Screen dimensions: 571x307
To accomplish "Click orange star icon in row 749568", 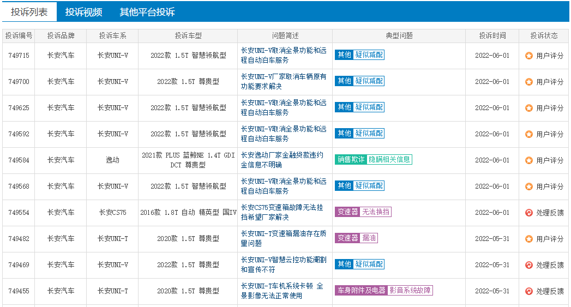I will pyautogui.click(x=529, y=186).
